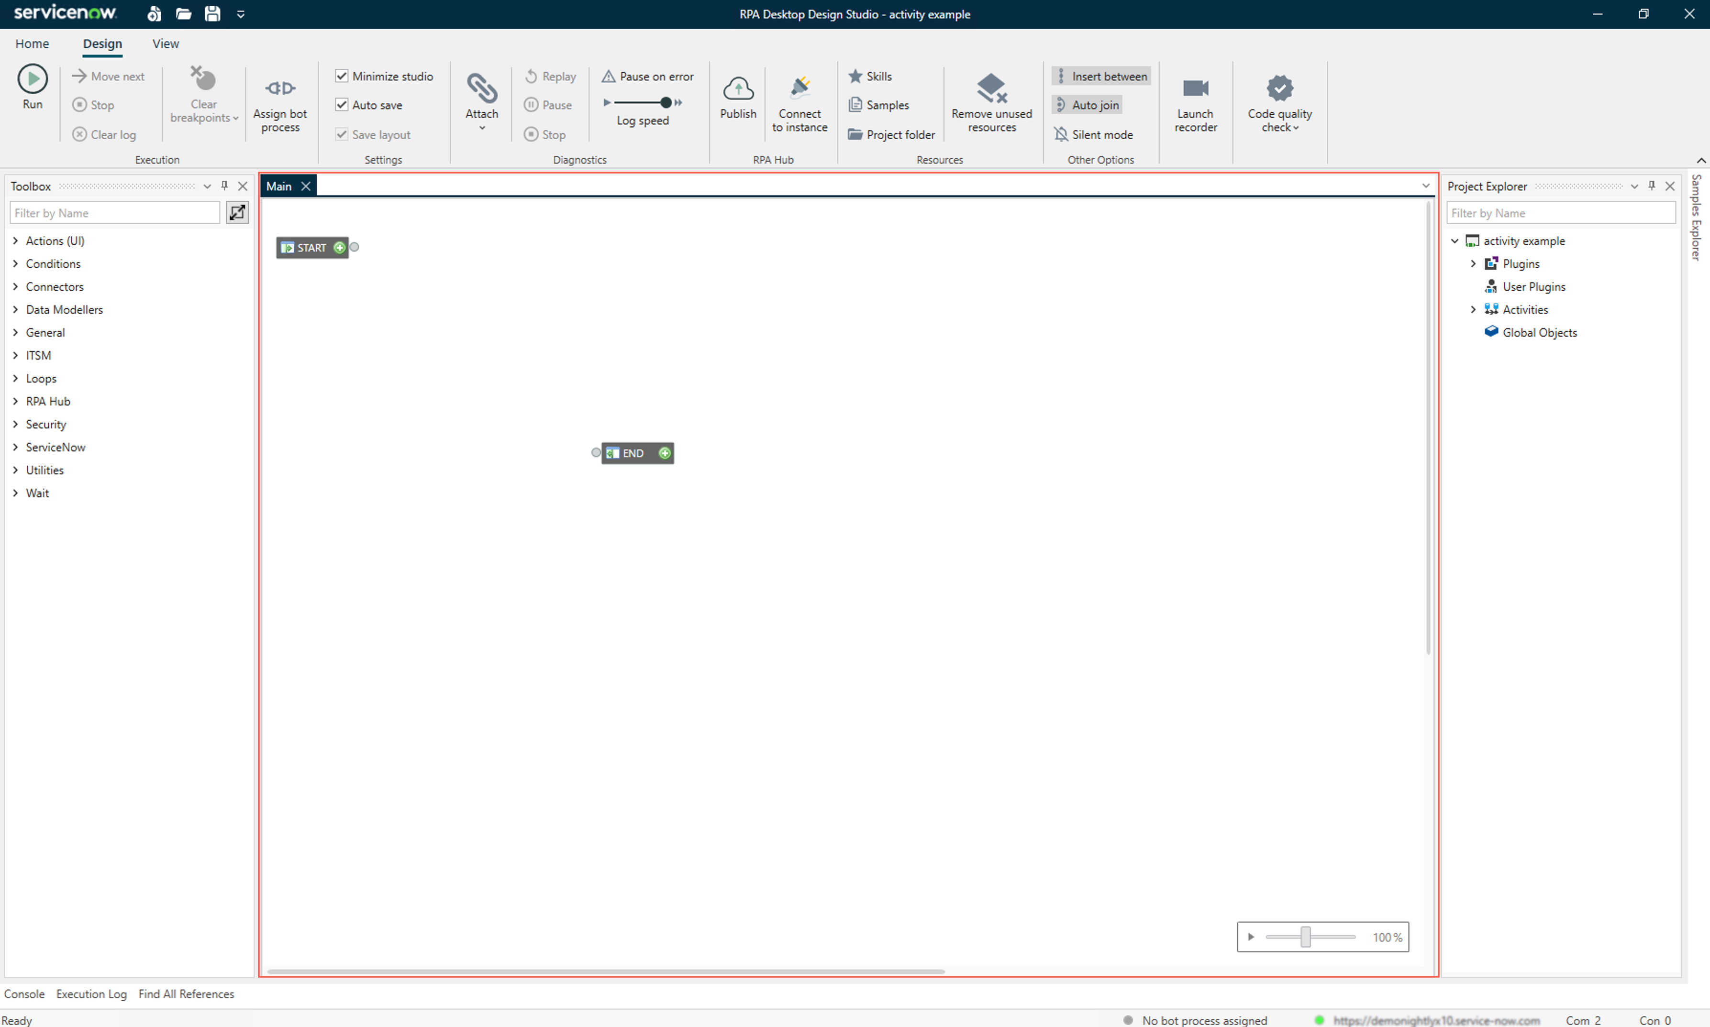The width and height of the screenshot is (1710, 1027).
Task: Expand the ServiceNow toolbox category
Action: point(15,447)
